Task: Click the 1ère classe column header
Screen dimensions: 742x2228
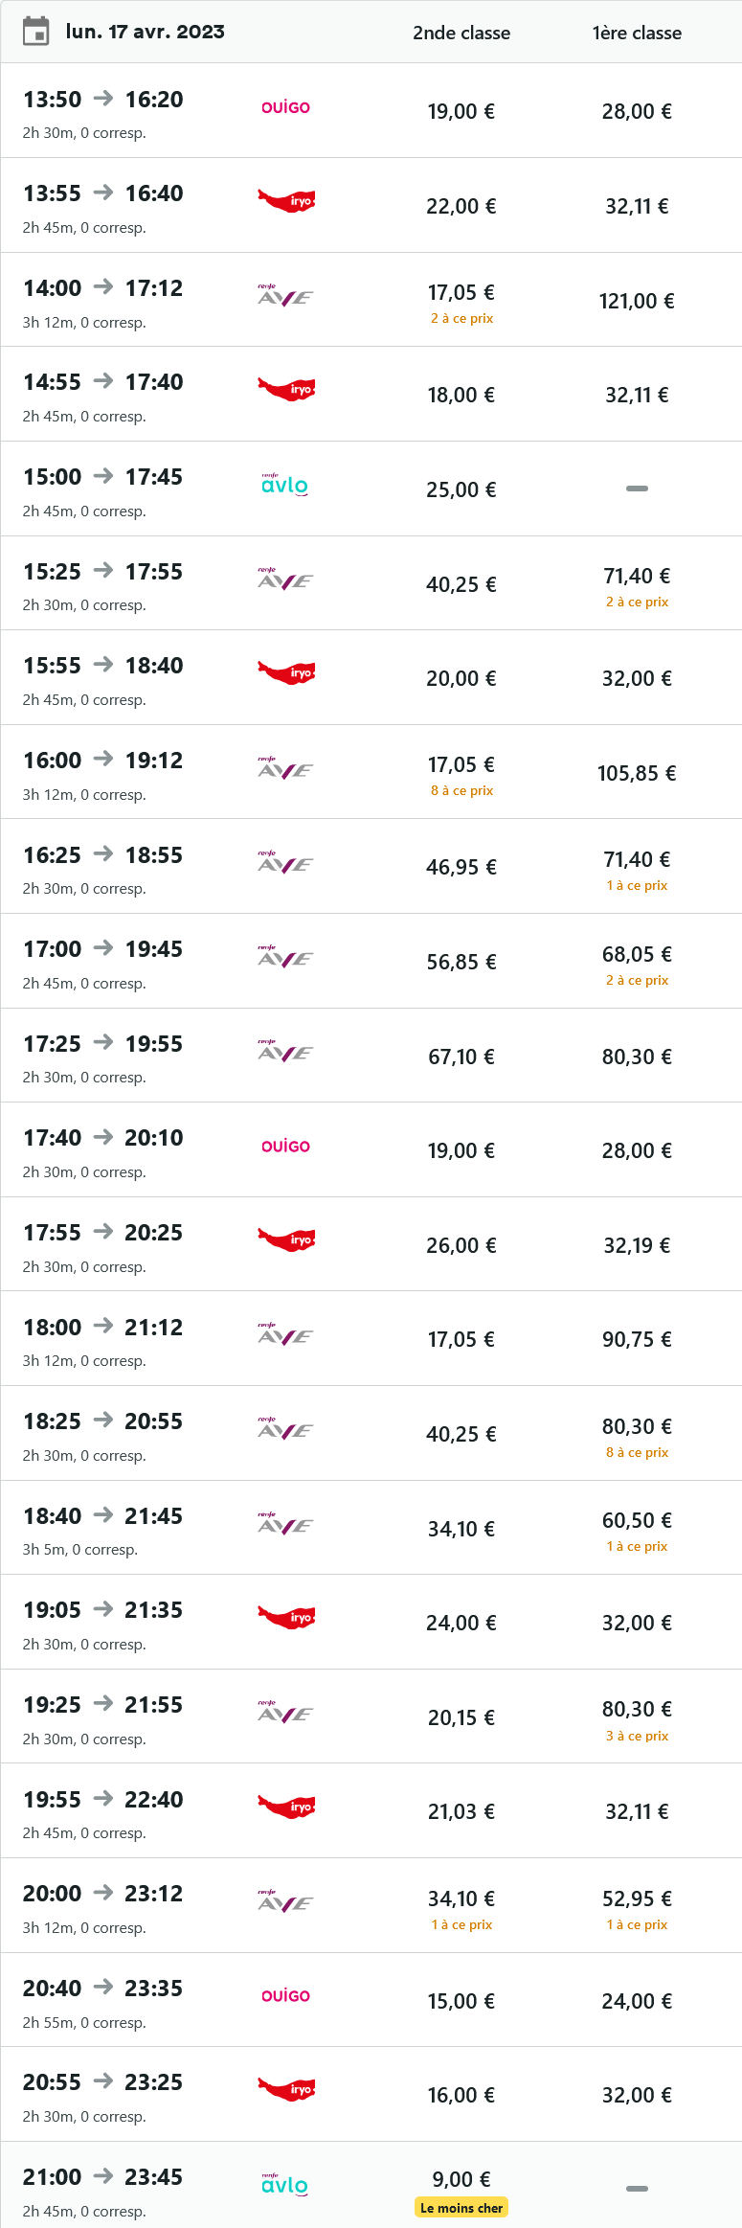Action: (x=637, y=33)
